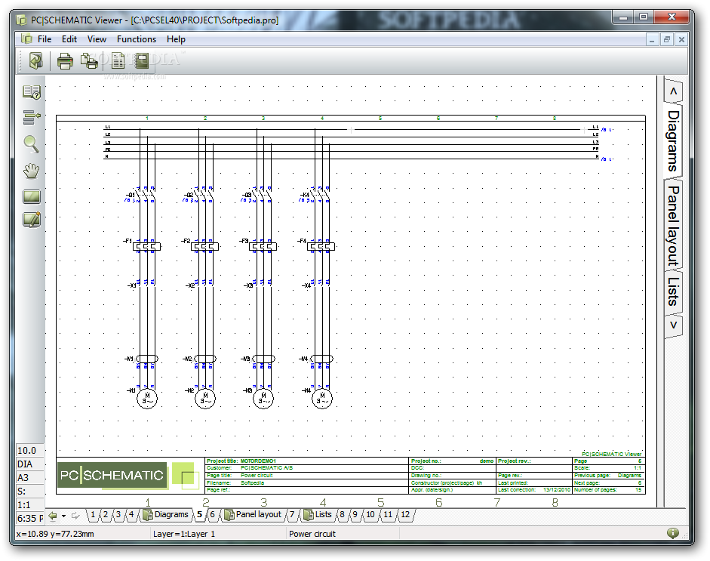Select the bottom Lists chapter tab

[318, 515]
